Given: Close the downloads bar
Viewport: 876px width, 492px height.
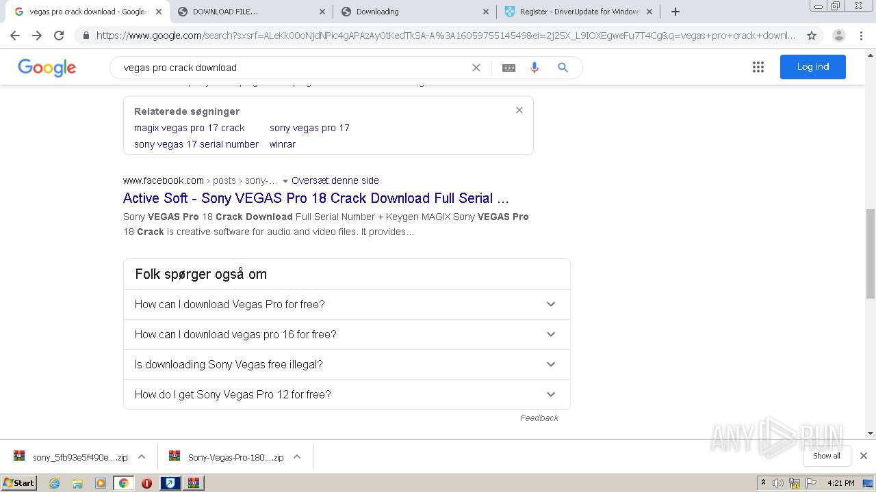Looking at the screenshot, I should tap(864, 456).
